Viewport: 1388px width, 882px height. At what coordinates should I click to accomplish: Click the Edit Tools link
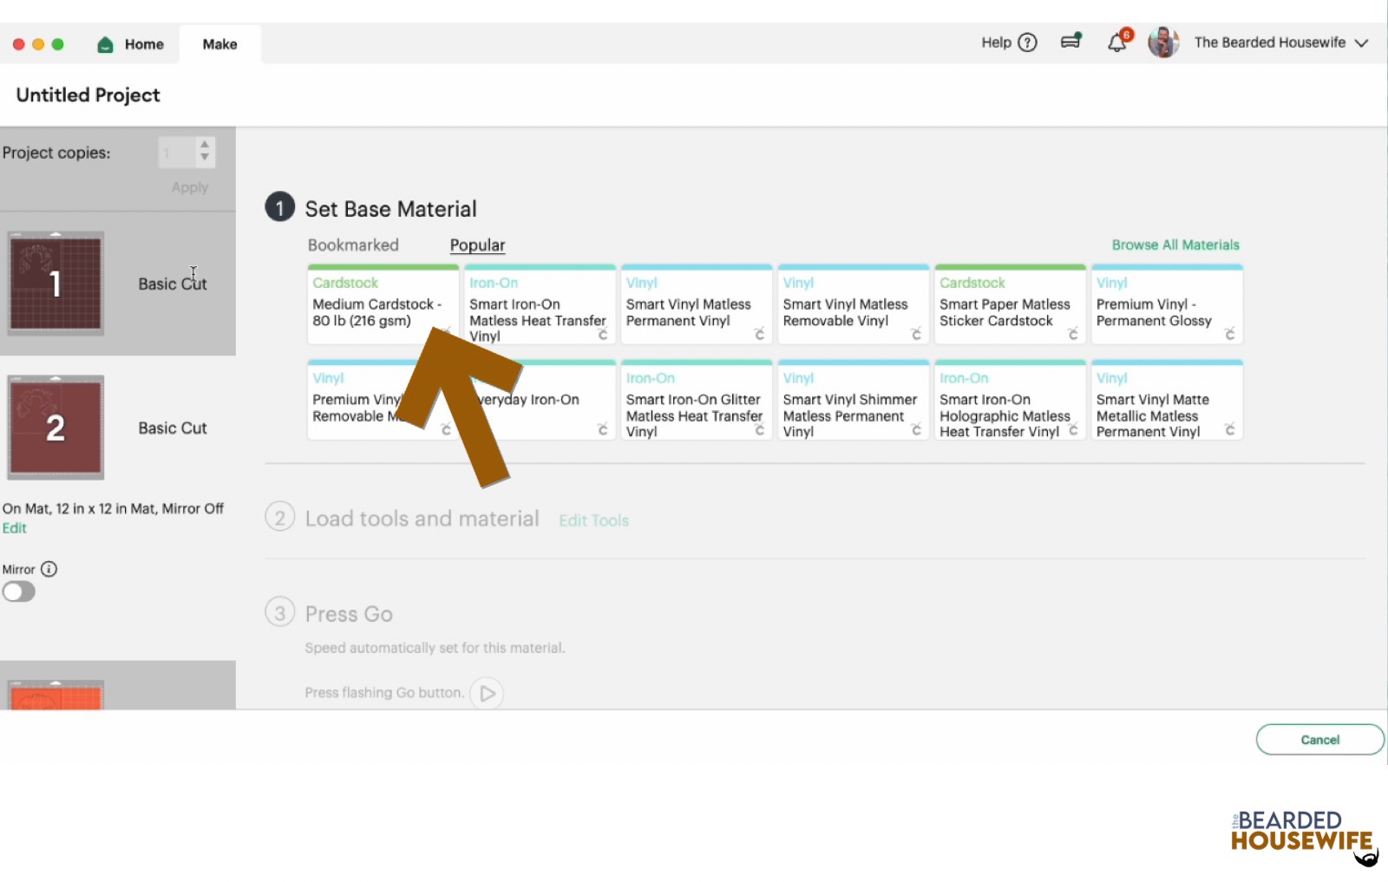click(x=593, y=519)
